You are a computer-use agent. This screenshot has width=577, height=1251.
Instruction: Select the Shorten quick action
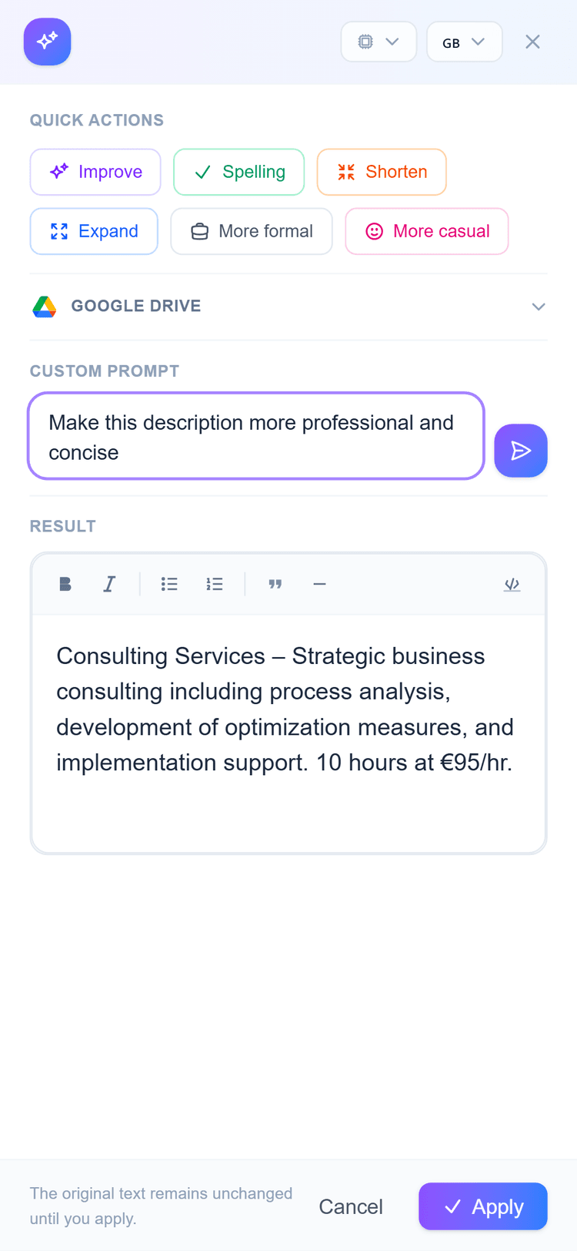(382, 172)
